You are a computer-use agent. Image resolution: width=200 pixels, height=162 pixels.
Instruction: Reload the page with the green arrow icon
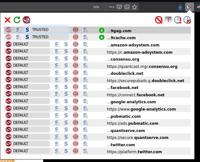pos(17,20)
